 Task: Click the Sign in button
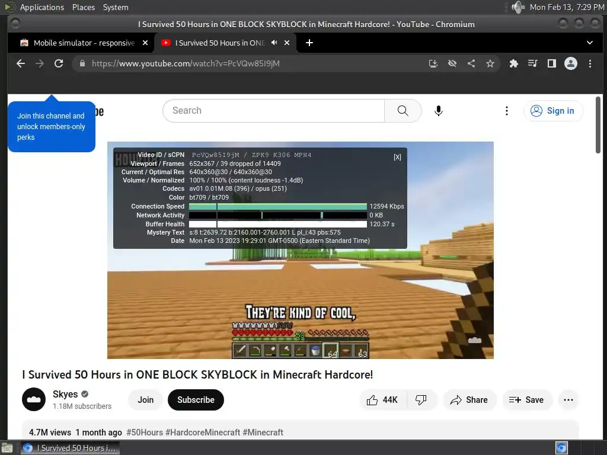[553, 111]
